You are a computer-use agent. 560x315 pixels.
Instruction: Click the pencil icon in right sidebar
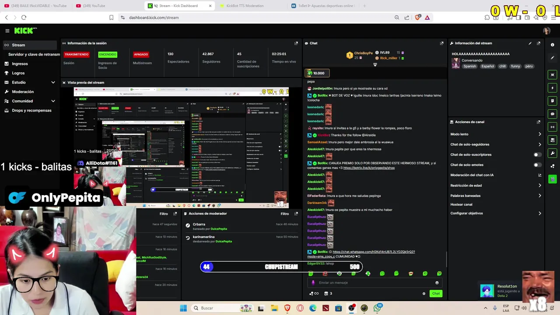[x=553, y=58]
